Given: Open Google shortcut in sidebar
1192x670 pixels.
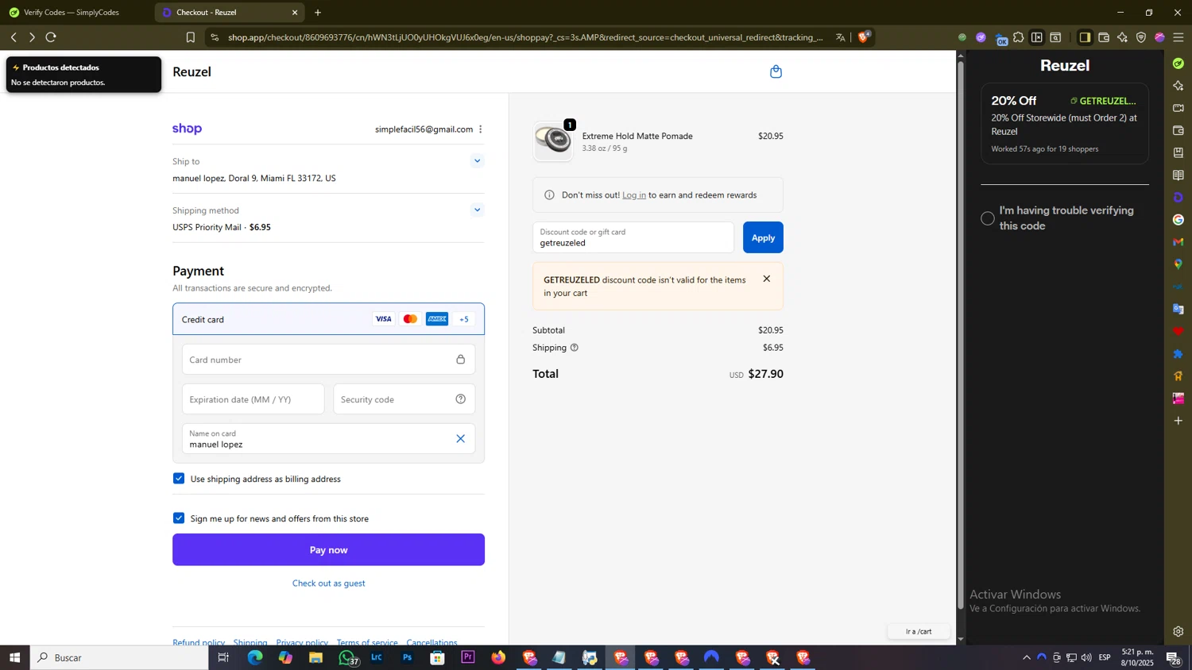Looking at the screenshot, I should 1178,220.
